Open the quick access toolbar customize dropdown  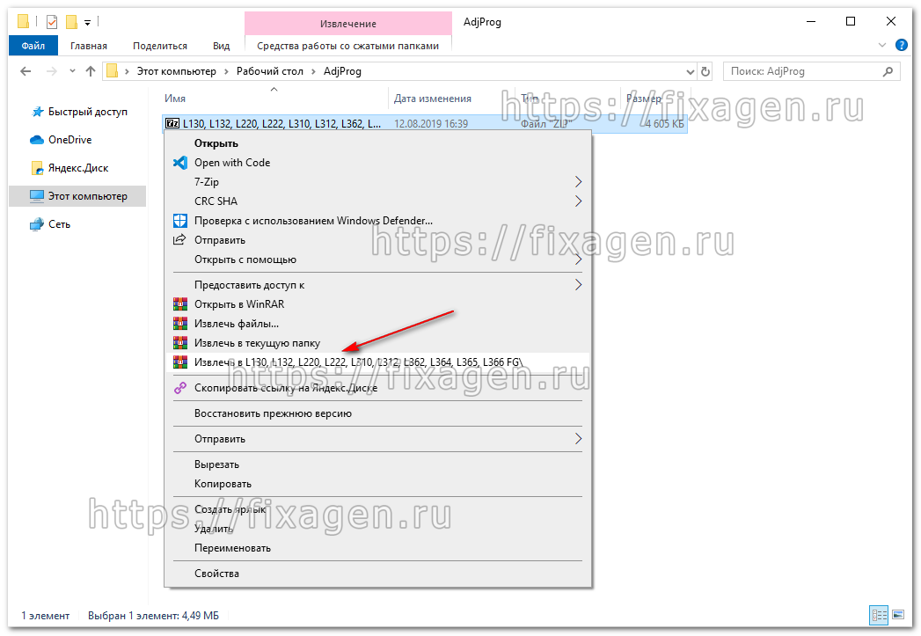pyautogui.click(x=88, y=20)
